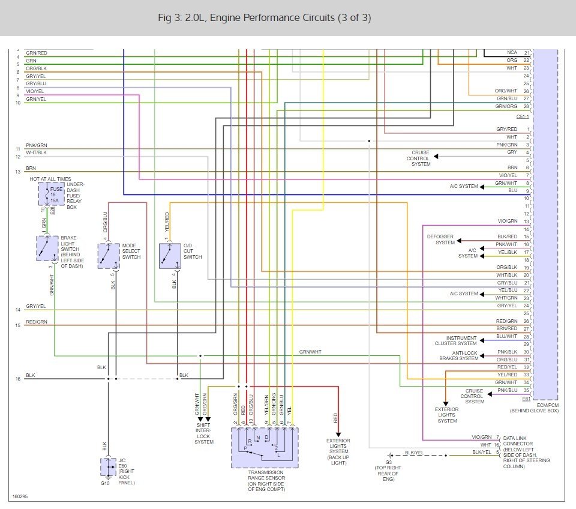Click the 'C51-1' connector label
This screenshot has height=509, width=576.
[x=523, y=116]
